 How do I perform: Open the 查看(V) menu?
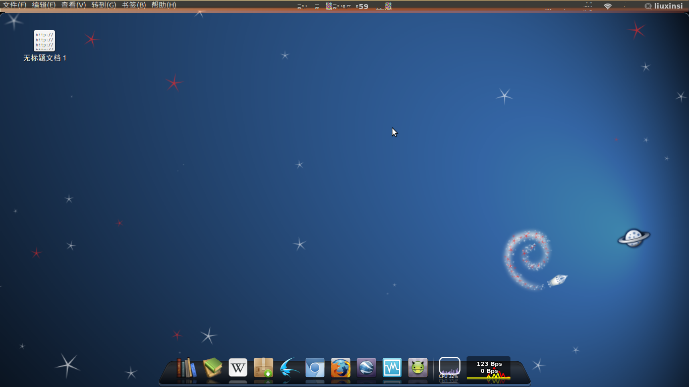(74, 5)
